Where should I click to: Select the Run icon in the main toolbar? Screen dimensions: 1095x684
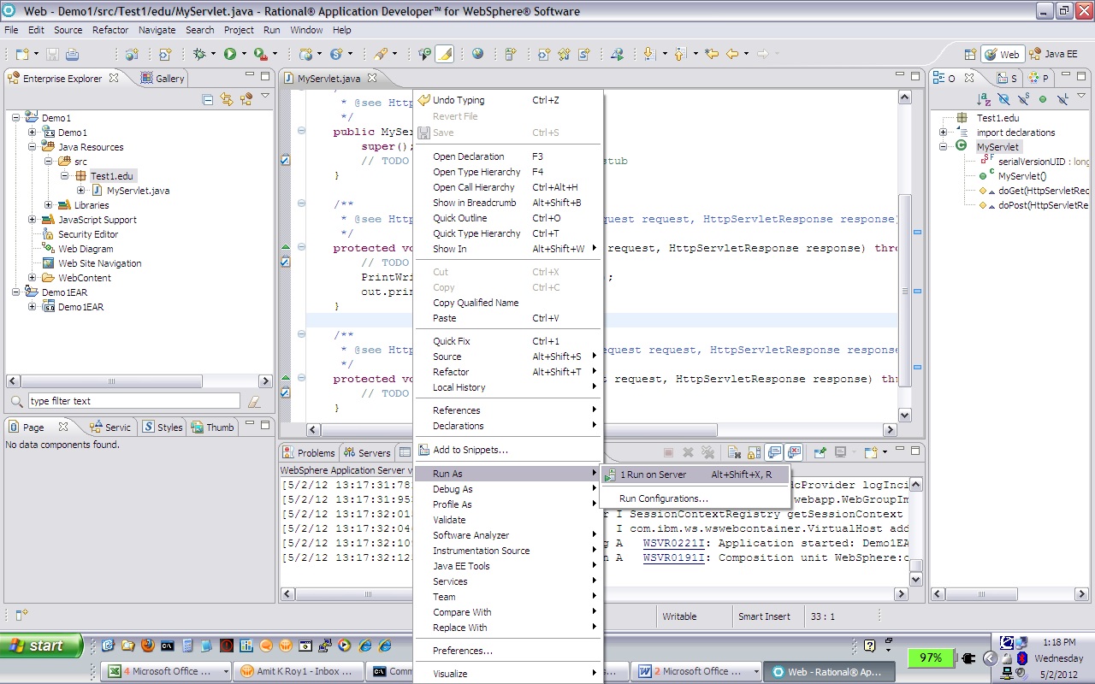(230, 54)
